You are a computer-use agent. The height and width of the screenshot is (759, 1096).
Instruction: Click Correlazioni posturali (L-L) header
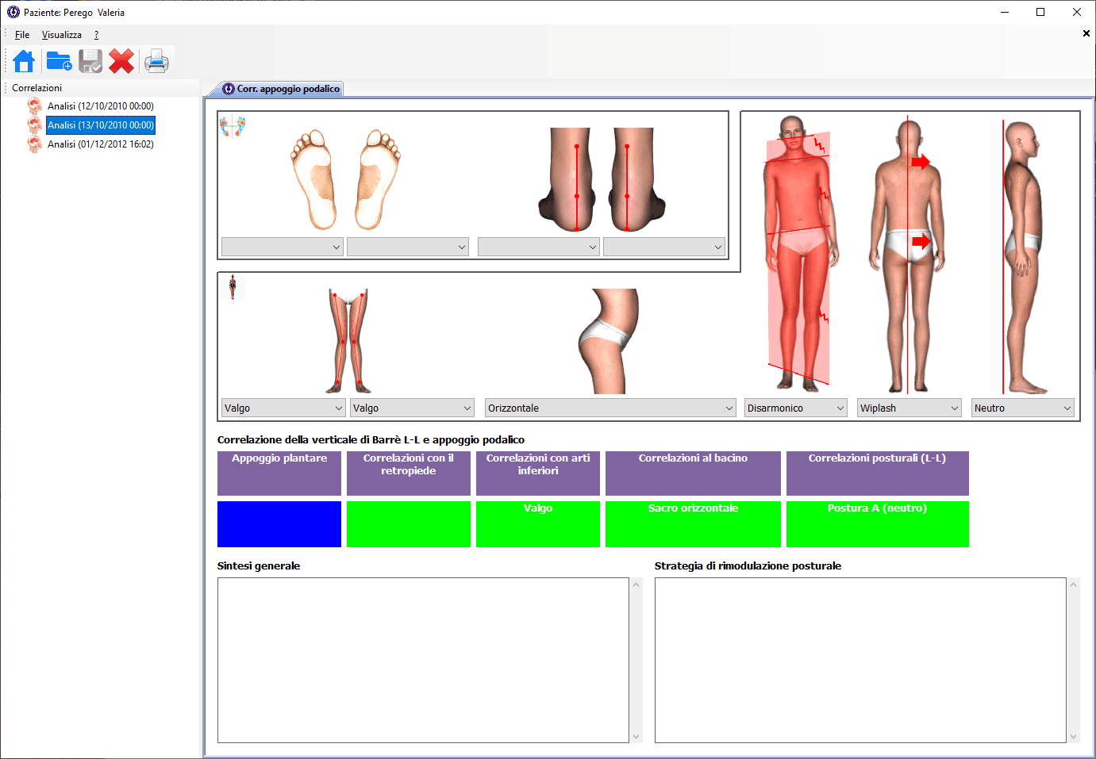878,473
